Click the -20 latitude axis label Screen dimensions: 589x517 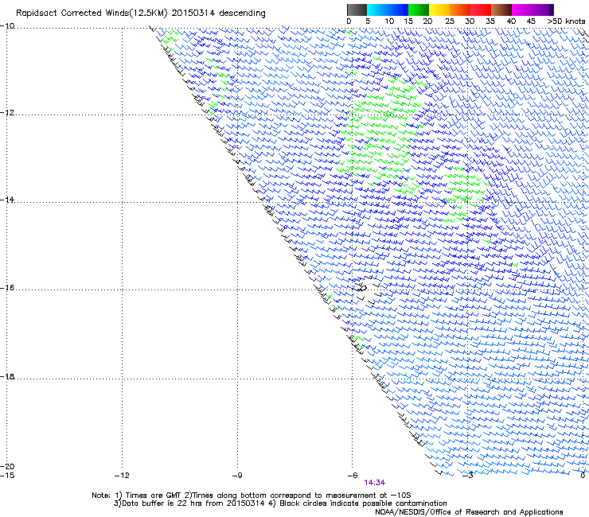[x=7, y=466]
